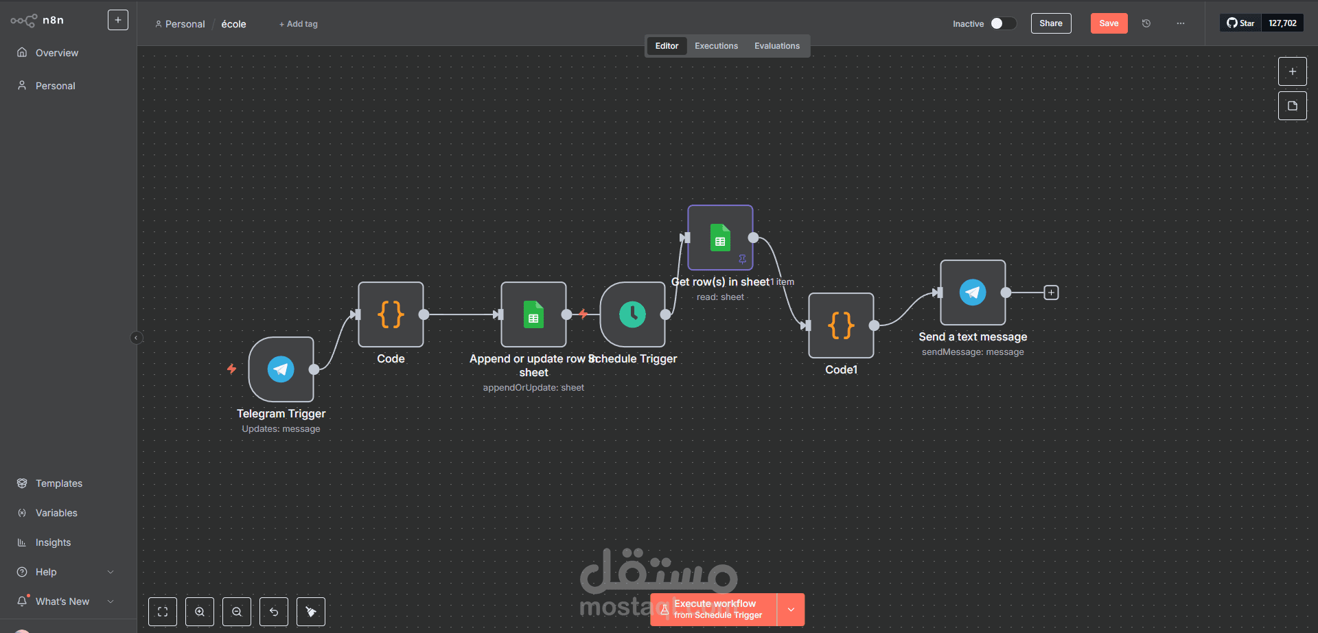The width and height of the screenshot is (1318, 633).
Task: Zoom in on the canvas
Action: tap(200, 612)
